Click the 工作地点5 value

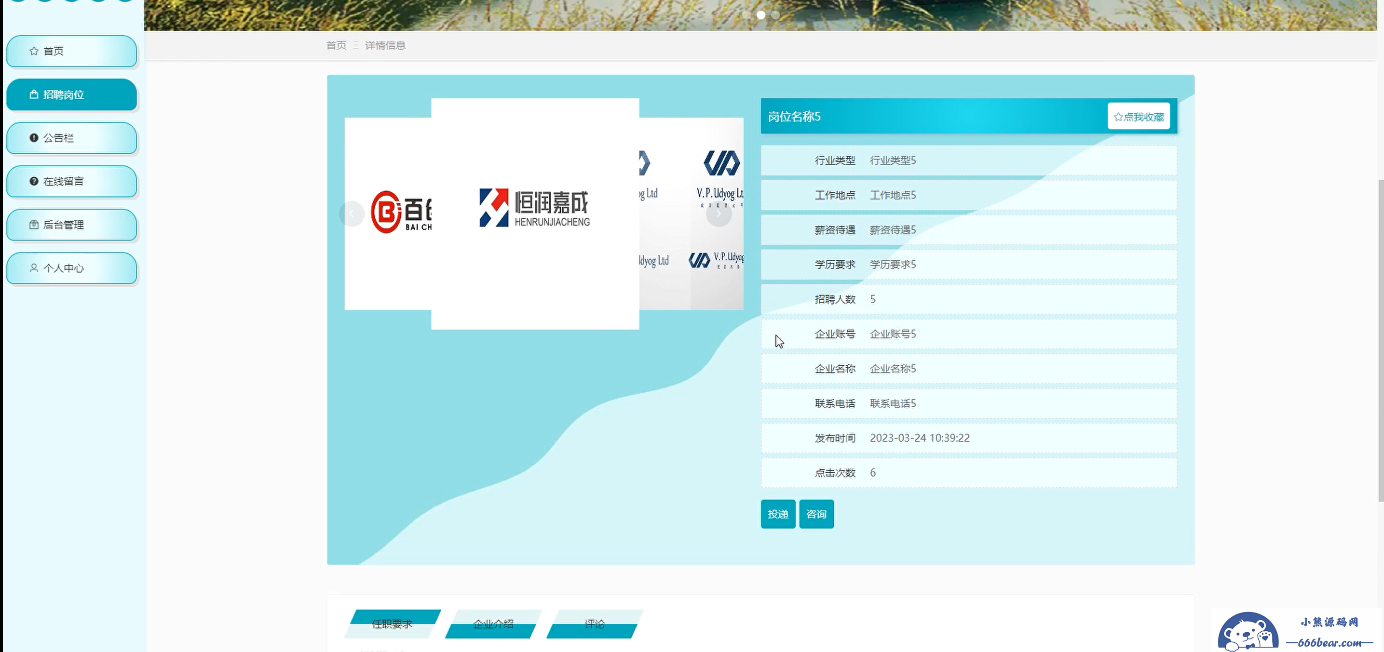click(x=893, y=195)
